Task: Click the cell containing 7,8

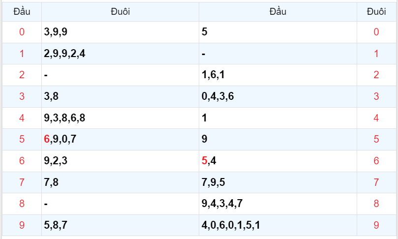Action: tap(51, 182)
